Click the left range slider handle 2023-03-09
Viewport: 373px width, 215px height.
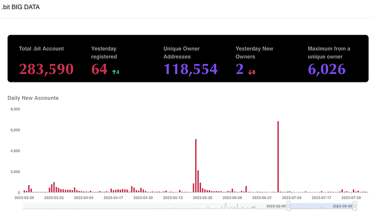click(288, 206)
